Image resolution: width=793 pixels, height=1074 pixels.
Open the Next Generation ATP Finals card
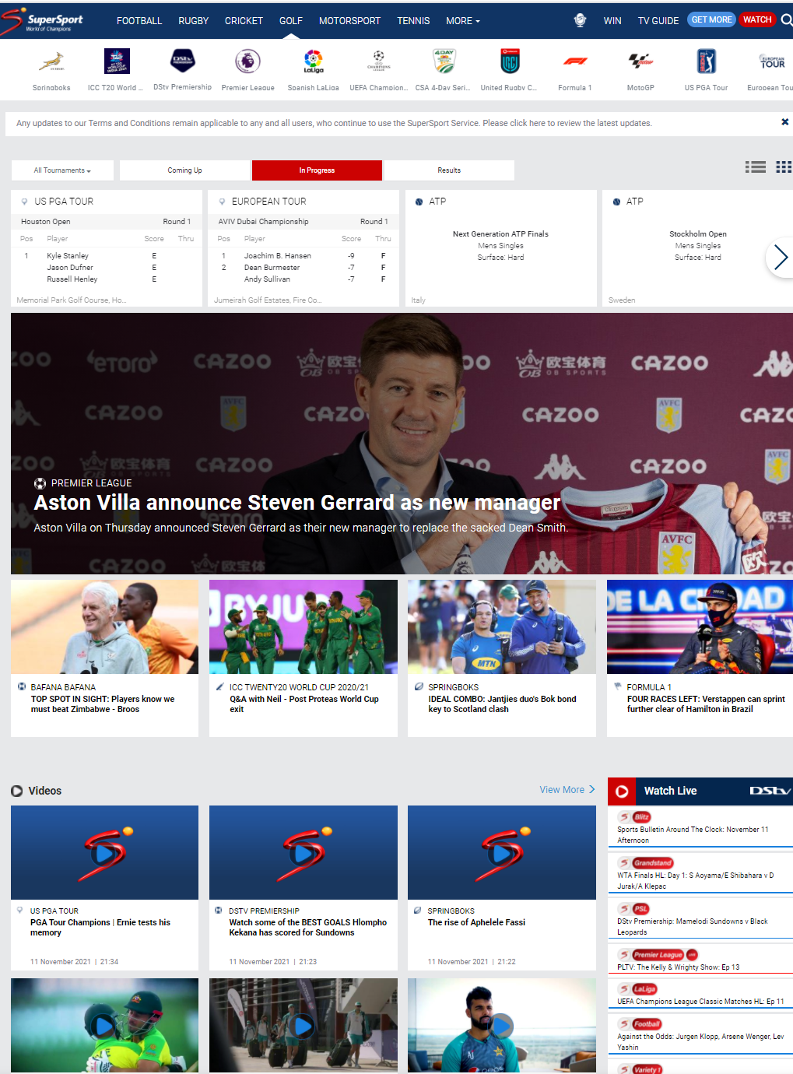[x=500, y=248]
